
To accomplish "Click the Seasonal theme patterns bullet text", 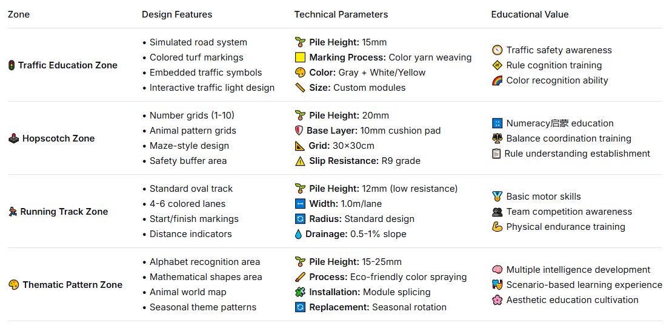I will coord(203,307).
